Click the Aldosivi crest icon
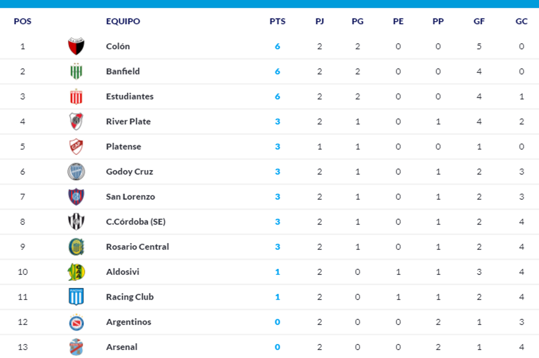 click(x=76, y=272)
